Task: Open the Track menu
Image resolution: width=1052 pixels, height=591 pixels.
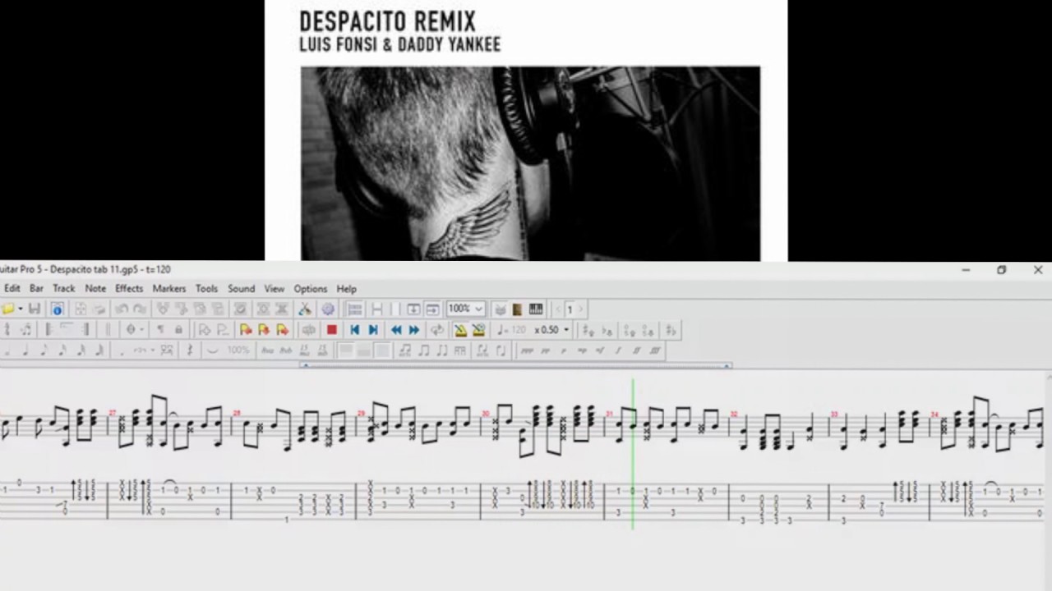Action: coord(64,289)
